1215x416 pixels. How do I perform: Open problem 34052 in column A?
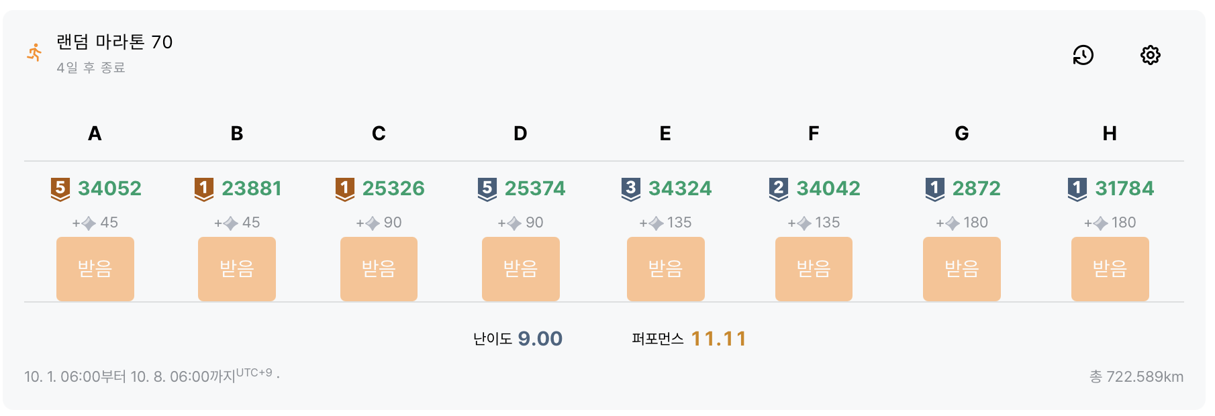click(109, 189)
